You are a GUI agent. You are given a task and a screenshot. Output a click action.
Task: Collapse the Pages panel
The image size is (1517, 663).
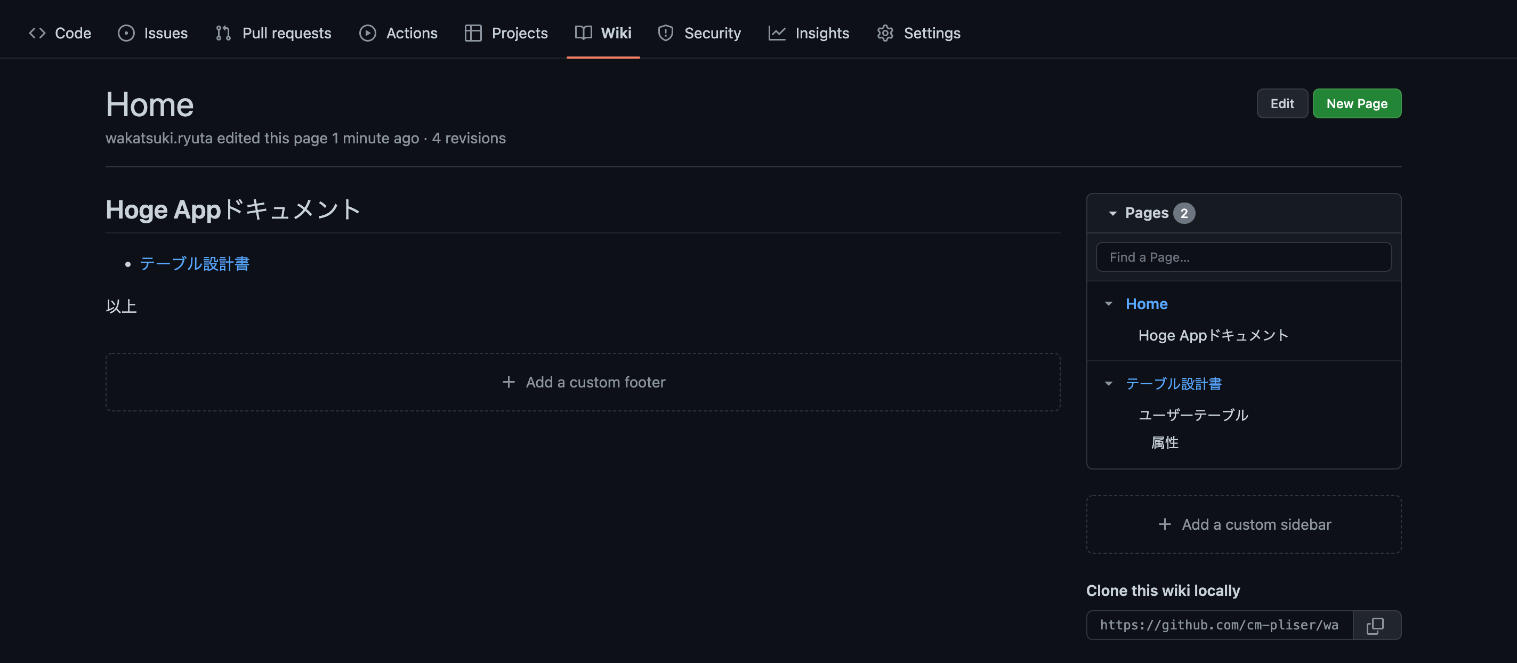(x=1112, y=213)
